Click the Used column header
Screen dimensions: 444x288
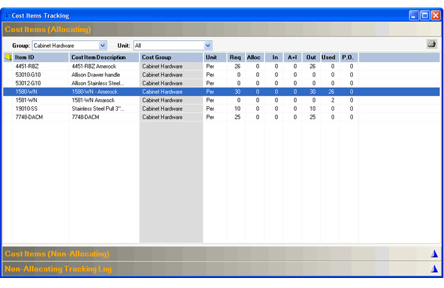[330, 57]
